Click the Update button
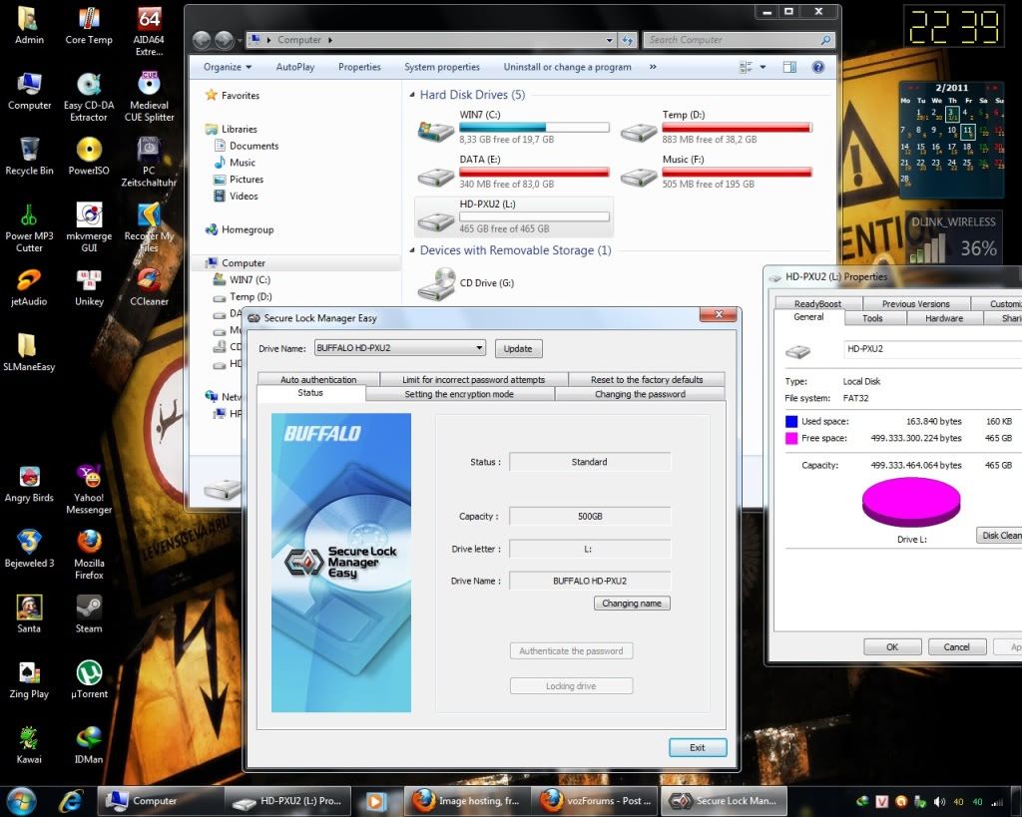This screenshot has width=1022, height=817. 518,348
